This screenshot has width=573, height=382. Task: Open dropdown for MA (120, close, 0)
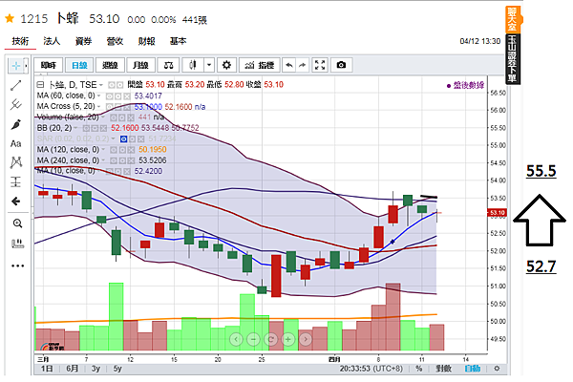click(x=103, y=150)
